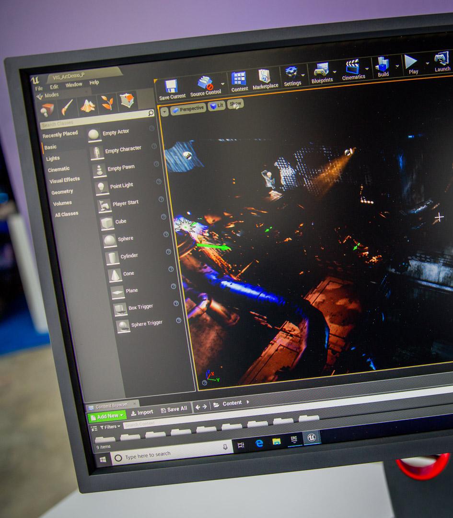Image resolution: width=453 pixels, height=518 pixels.
Task: Click the Blueprints toolbar icon
Action: (321, 70)
